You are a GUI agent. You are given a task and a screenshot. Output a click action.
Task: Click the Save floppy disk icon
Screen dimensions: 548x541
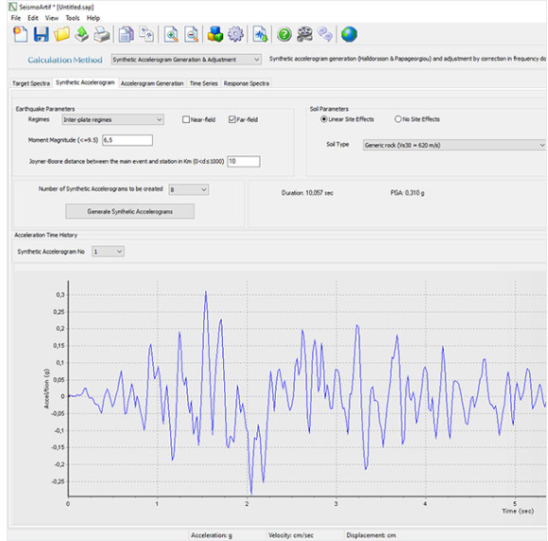(41, 34)
